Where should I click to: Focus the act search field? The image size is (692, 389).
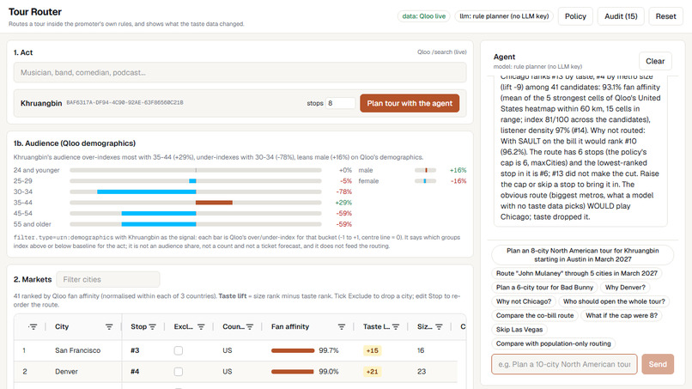point(240,72)
